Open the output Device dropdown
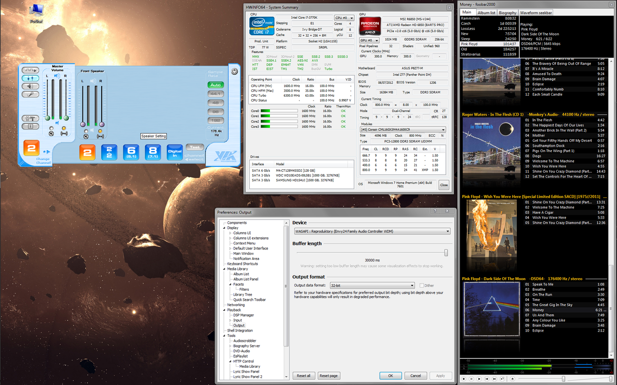 click(x=372, y=231)
